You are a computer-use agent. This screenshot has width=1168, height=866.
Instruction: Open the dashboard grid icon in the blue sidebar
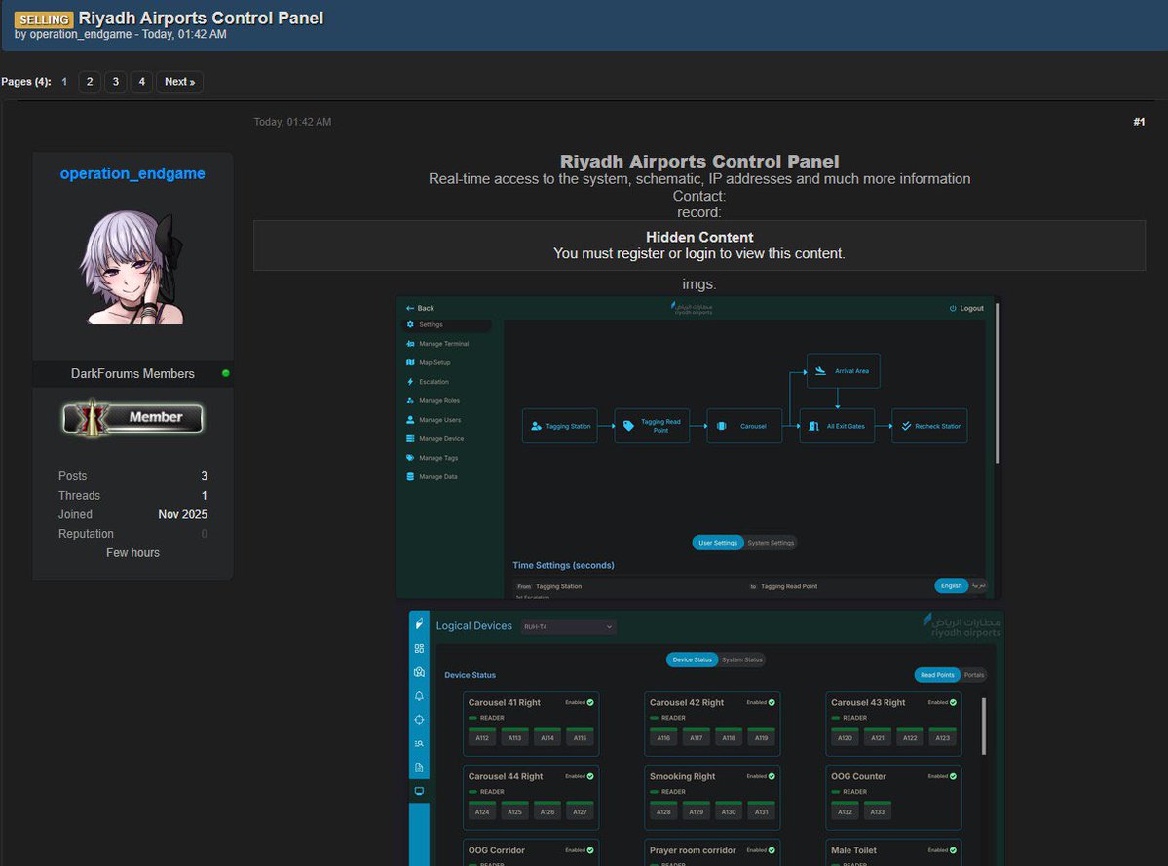coord(420,649)
